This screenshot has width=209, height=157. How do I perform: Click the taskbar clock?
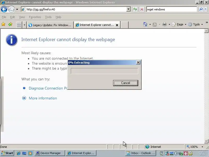(x=202, y=153)
